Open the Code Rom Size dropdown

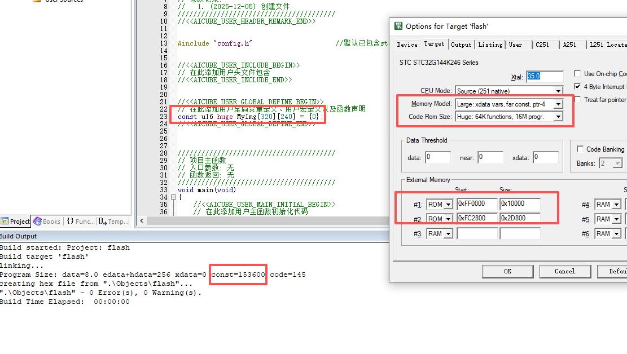[x=558, y=117]
